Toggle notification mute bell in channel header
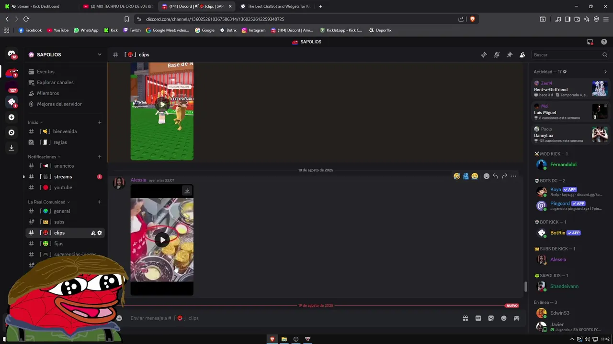This screenshot has height=344, width=613. tap(497, 55)
